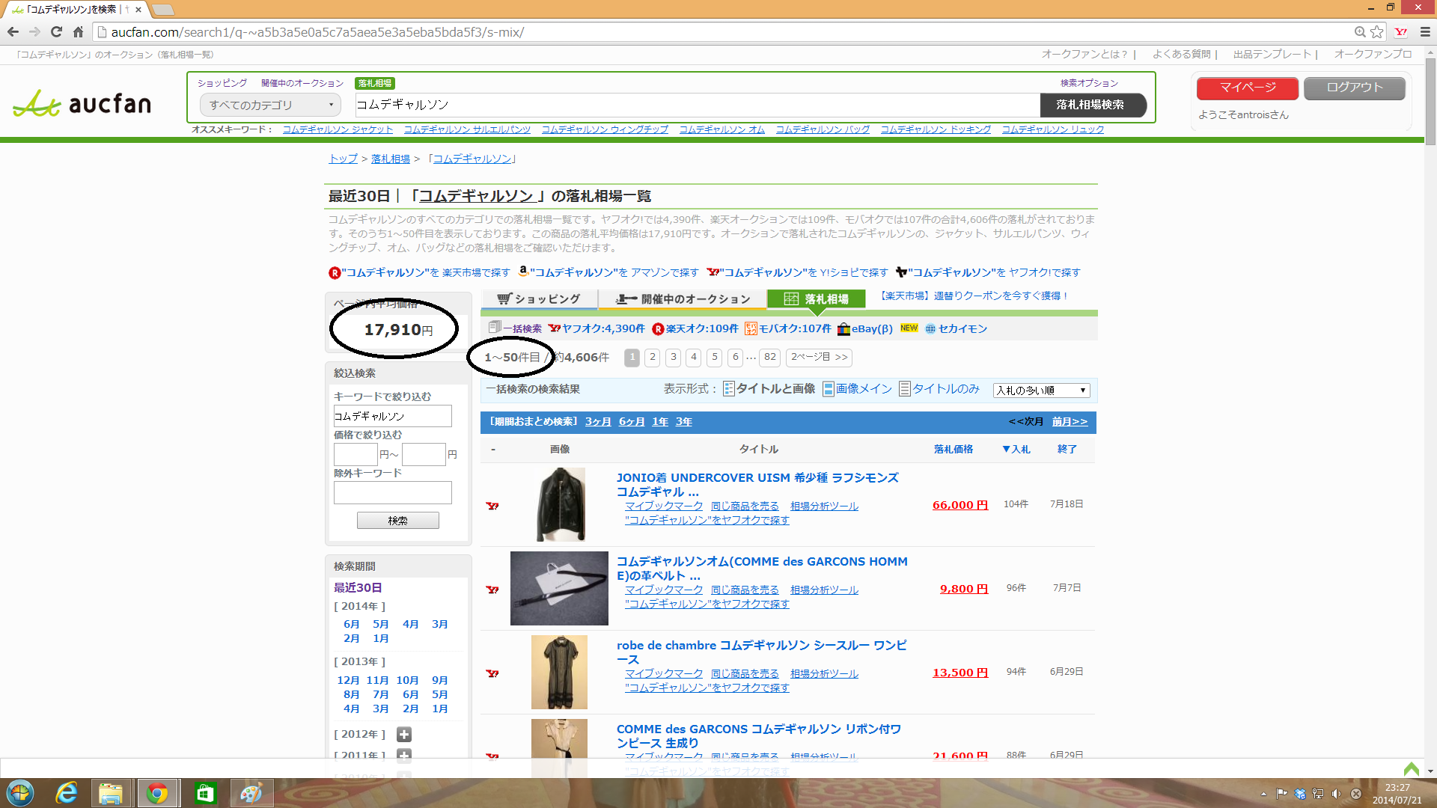Click the 2ページ目 >> next button

[x=820, y=357]
